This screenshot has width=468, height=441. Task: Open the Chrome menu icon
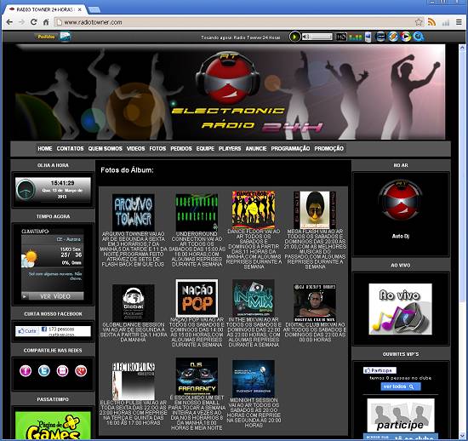459,22
